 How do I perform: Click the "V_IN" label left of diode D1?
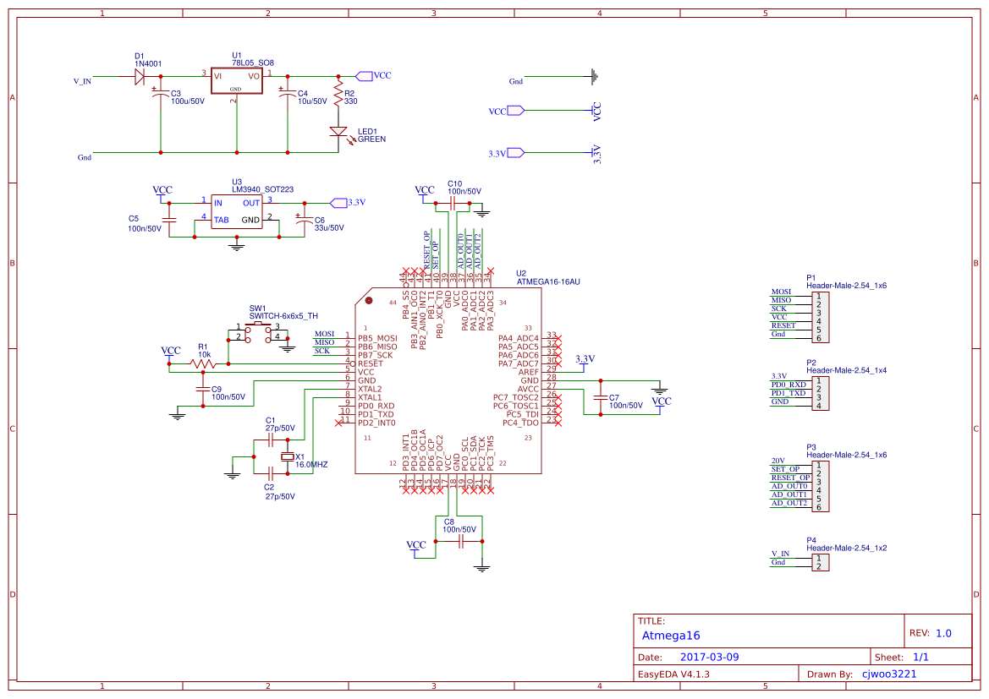[x=82, y=81]
